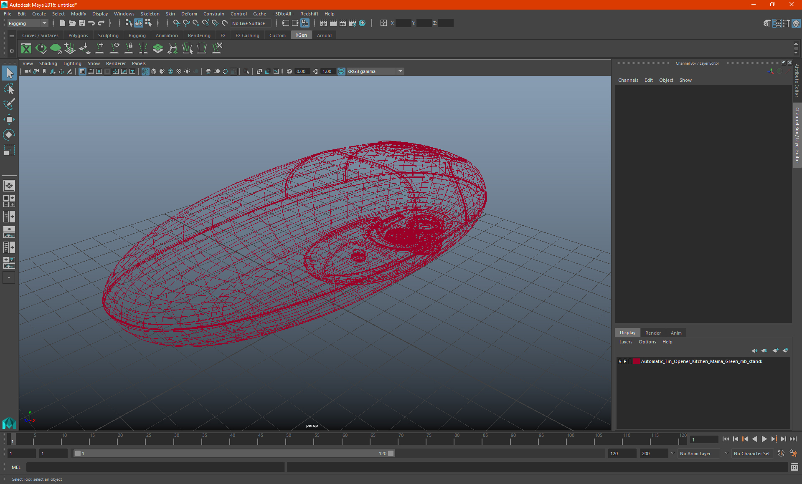This screenshot has height=484, width=802.
Task: Open render settings window
Action: (353, 23)
